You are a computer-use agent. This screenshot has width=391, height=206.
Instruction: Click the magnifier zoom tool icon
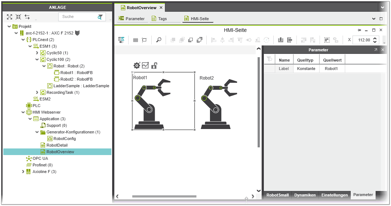tap(159, 40)
